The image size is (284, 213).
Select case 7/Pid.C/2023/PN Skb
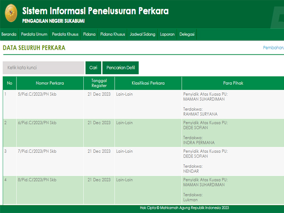click(36, 151)
